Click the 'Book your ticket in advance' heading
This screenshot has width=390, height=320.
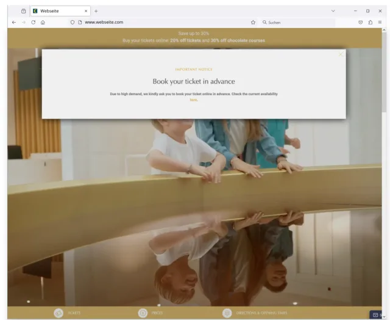pyautogui.click(x=194, y=81)
